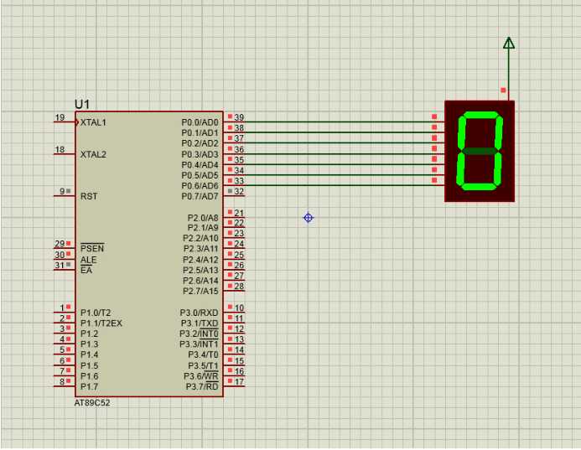Click the P2.5/A13 pin label
Viewport: 581px width, 450px height.
200,271
